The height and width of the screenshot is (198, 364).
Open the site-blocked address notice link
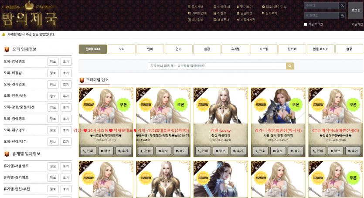(31, 34)
